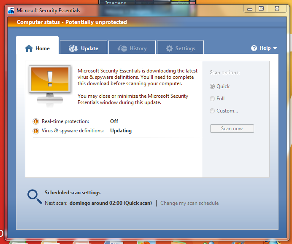
Task: Close the Security Essentials window
Action: click(x=277, y=9)
